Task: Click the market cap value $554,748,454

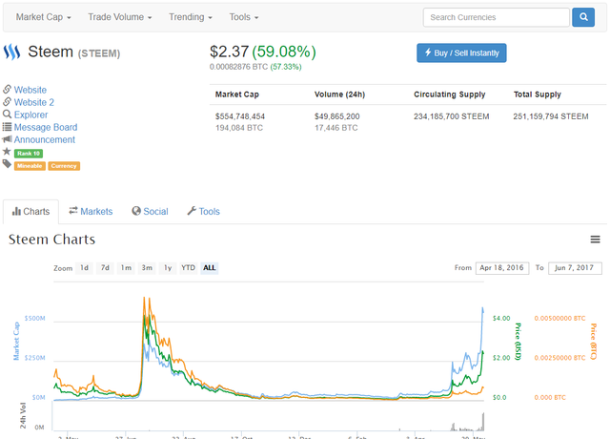Action: click(240, 116)
